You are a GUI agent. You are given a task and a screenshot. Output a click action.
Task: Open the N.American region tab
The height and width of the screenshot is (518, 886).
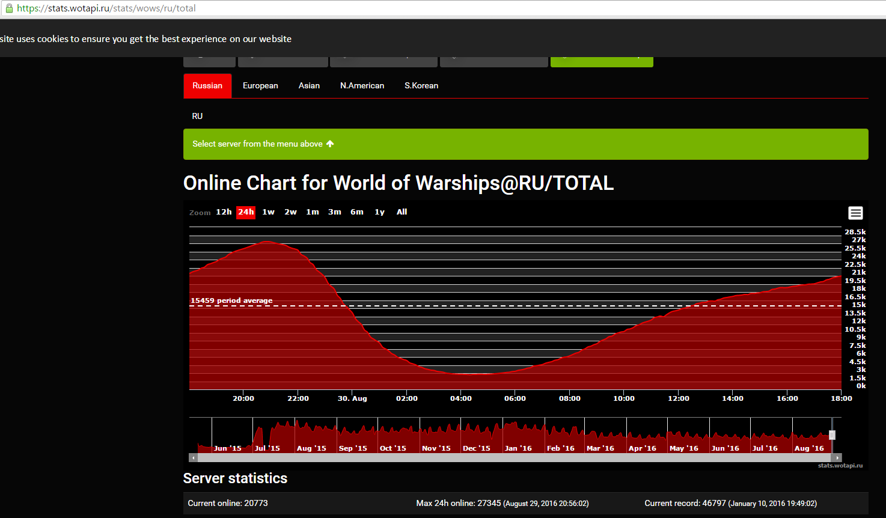(x=362, y=86)
